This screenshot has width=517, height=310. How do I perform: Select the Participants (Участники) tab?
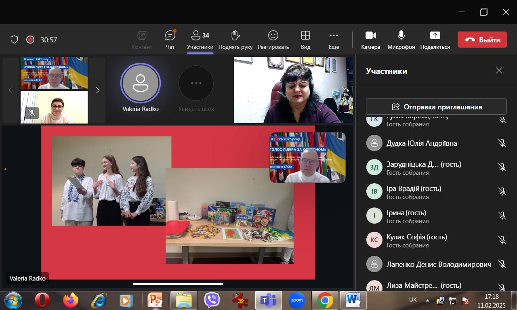(x=200, y=40)
